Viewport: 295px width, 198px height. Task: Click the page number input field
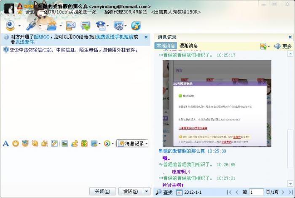[x=256, y=192]
